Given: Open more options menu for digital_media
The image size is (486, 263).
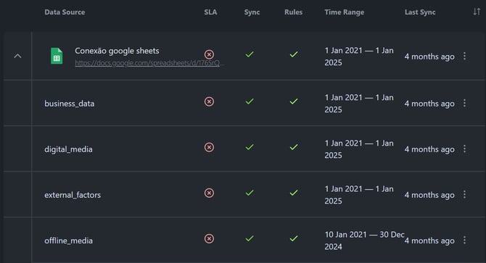Looking at the screenshot, I should click(464, 149).
